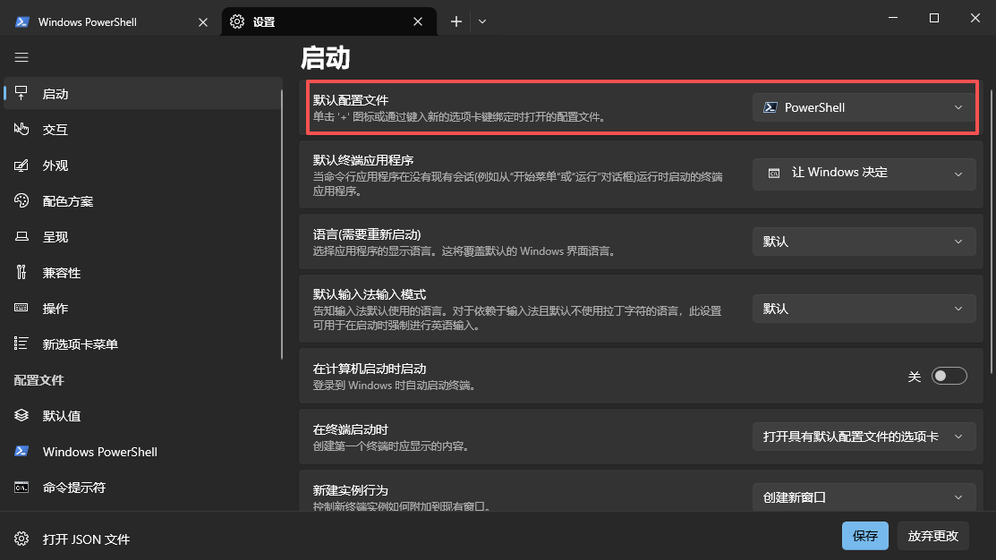The height and width of the screenshot is (560, 996).
Task: Open 兼容性 (Compatibility) settings icon
Action: click(21, 273)
